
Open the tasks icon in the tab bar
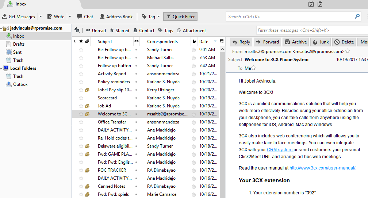pos(320,4)
